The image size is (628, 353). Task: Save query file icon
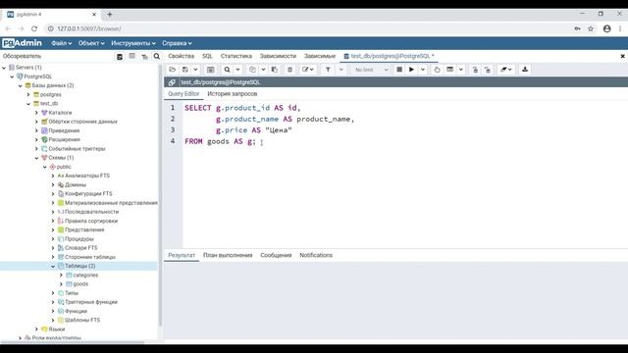[185, 70]
